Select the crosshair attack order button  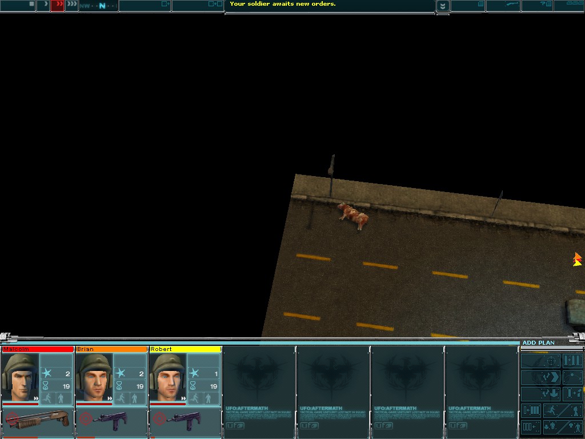pos(540,361)
